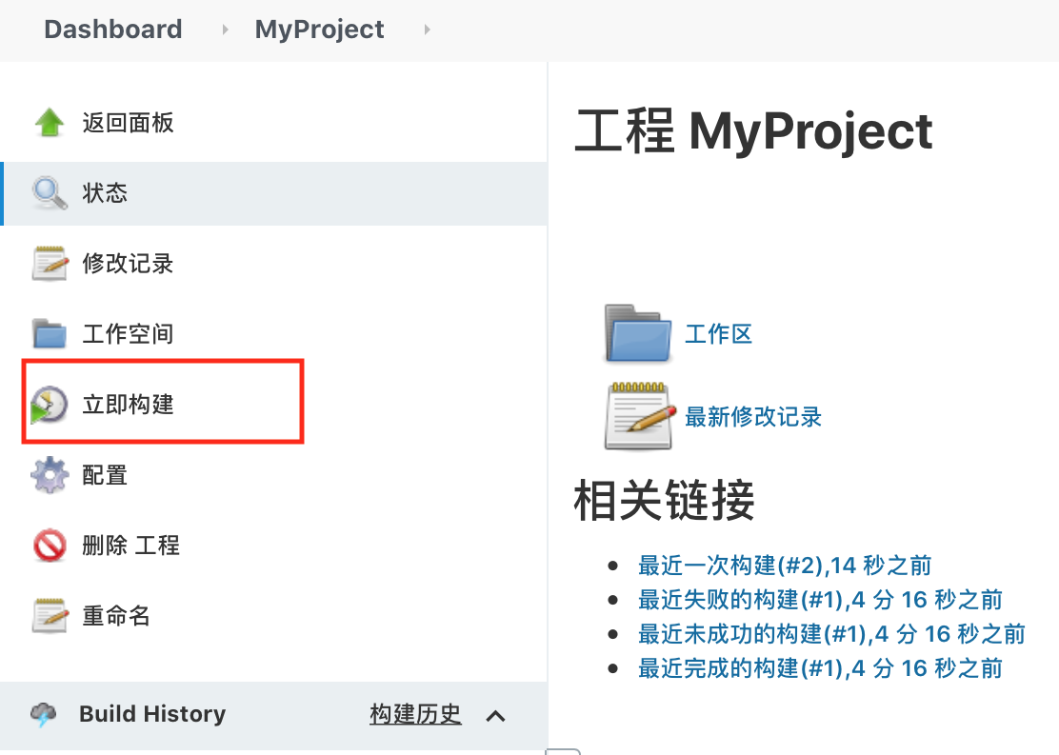
Task: Open the 最近一次构建(#2) link
Action: pos(784,566)
